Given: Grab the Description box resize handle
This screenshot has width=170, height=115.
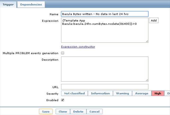Looking at the screenshot, I should click(x=147, y=80).
